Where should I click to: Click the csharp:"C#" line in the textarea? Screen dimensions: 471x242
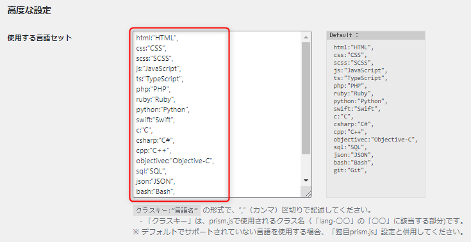pyautogui.click(x=155, y=140)
